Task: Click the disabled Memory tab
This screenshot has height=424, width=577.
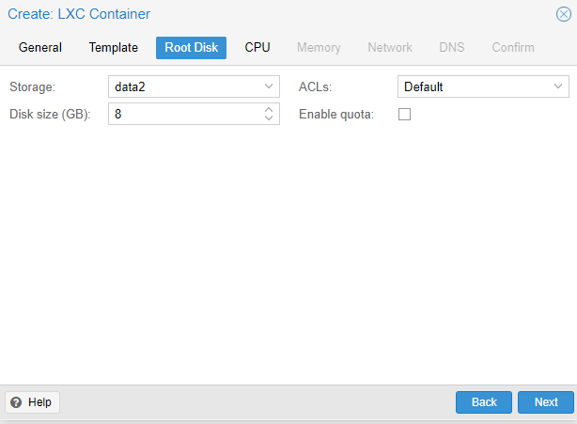Action: click(x=319, y=48)
